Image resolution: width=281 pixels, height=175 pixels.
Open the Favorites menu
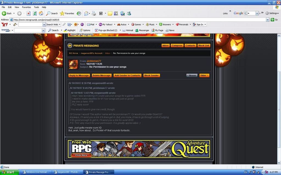[x=26, y=7]
